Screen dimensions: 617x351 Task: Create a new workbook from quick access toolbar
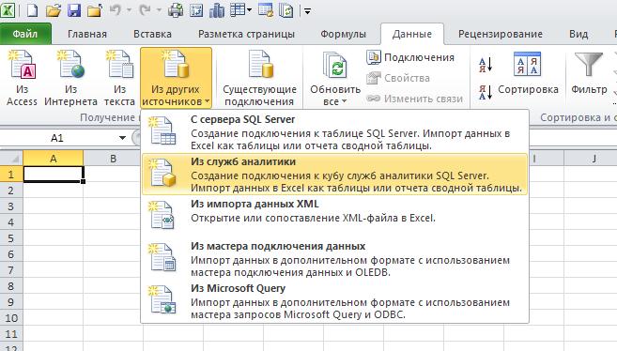click(32, 10)
